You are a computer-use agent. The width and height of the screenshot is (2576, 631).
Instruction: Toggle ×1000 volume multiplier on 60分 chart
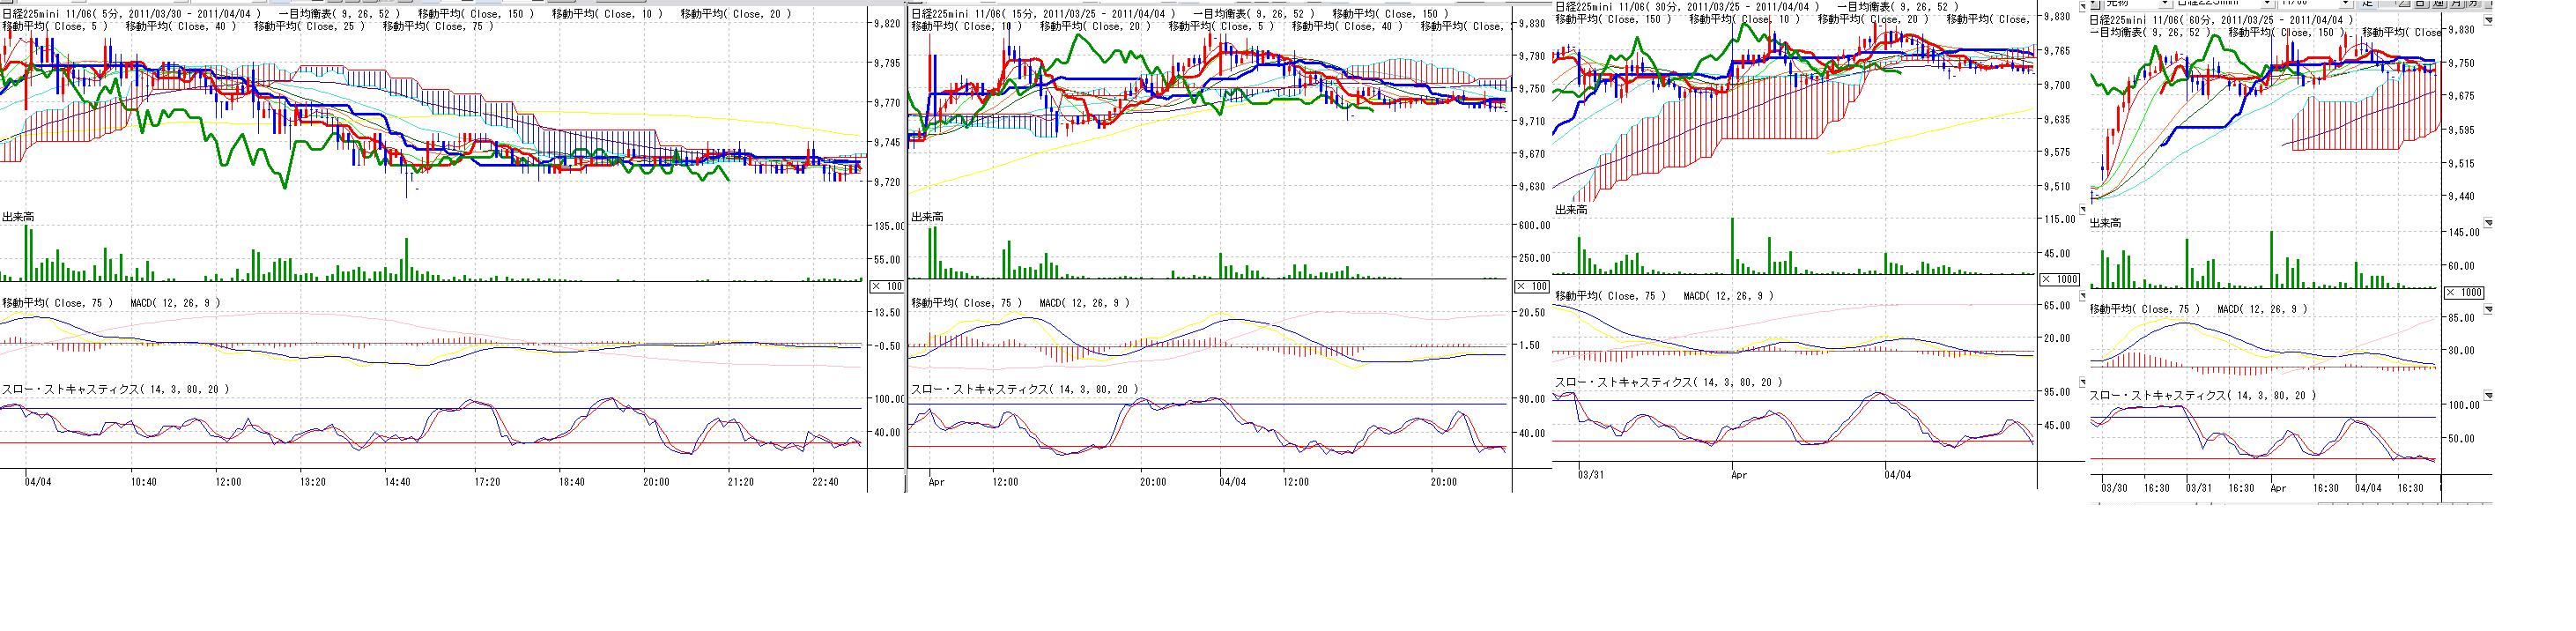2464,292
